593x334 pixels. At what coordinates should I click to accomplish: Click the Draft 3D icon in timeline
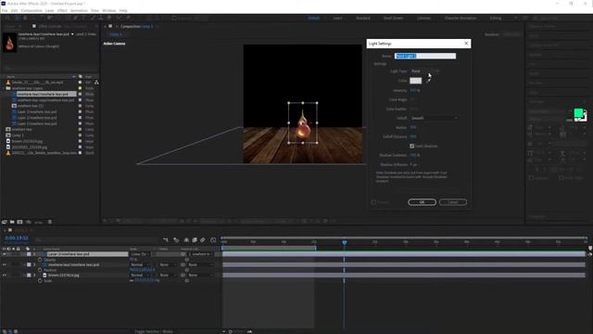point(176,239)
